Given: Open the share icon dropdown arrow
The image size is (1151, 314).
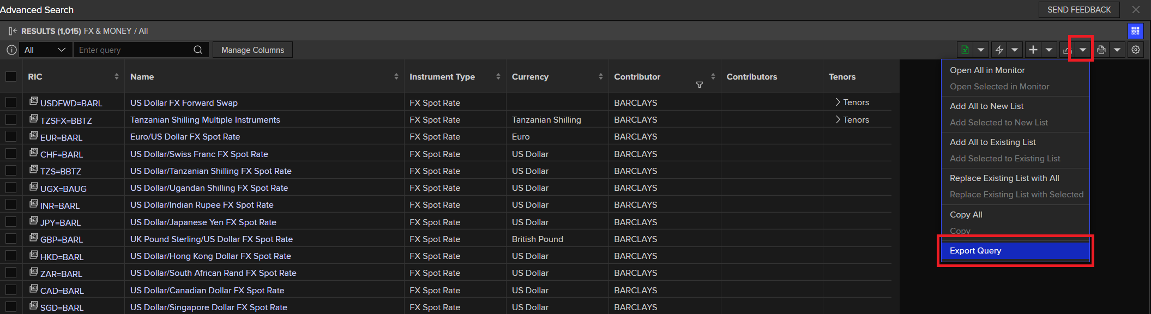Looking at the screenshot, I should (x=1083, y=50).
